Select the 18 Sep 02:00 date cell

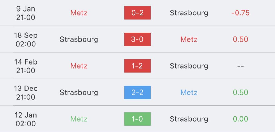click(x=26, y=40)
